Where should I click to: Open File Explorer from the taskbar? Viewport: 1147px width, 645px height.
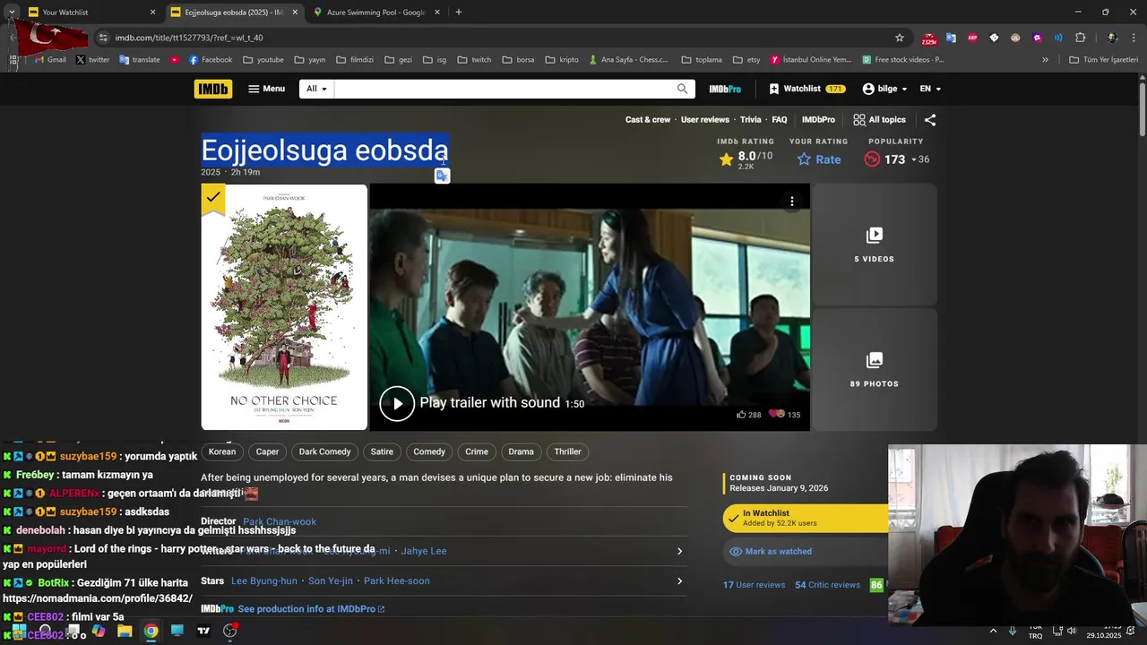[125, 631]
